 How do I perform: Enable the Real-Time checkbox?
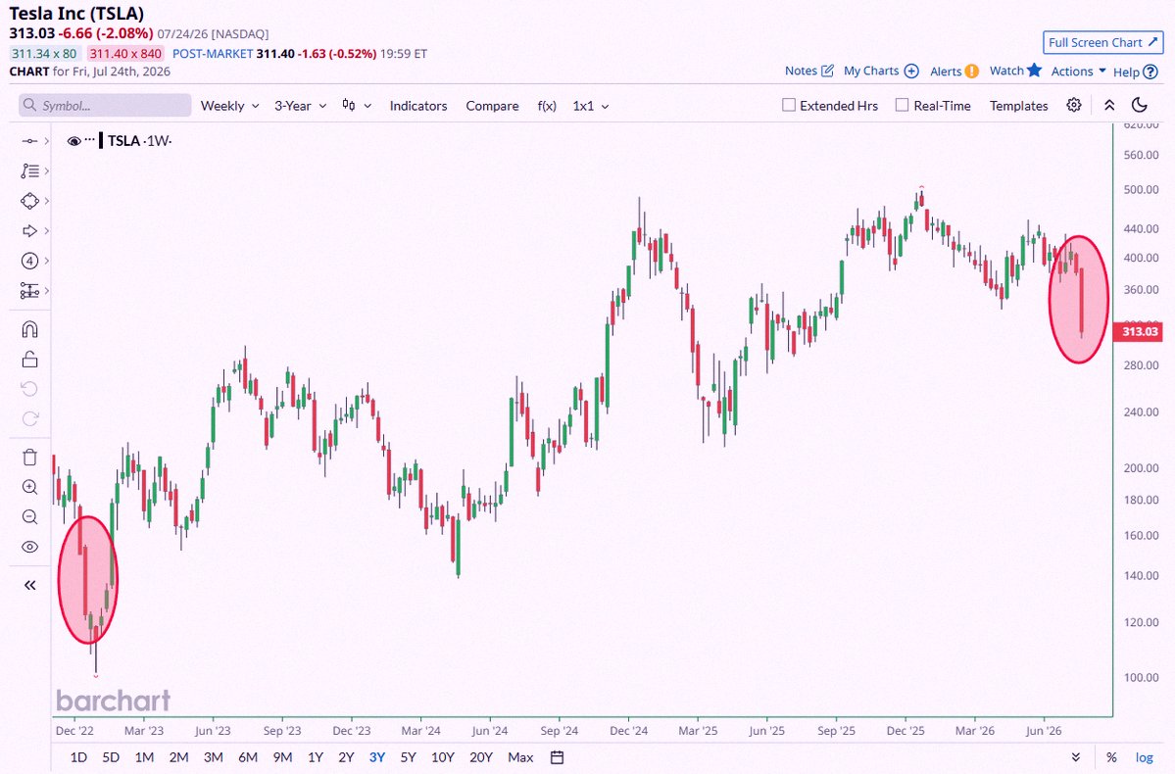pyautogui.click(x=903, y=105)
